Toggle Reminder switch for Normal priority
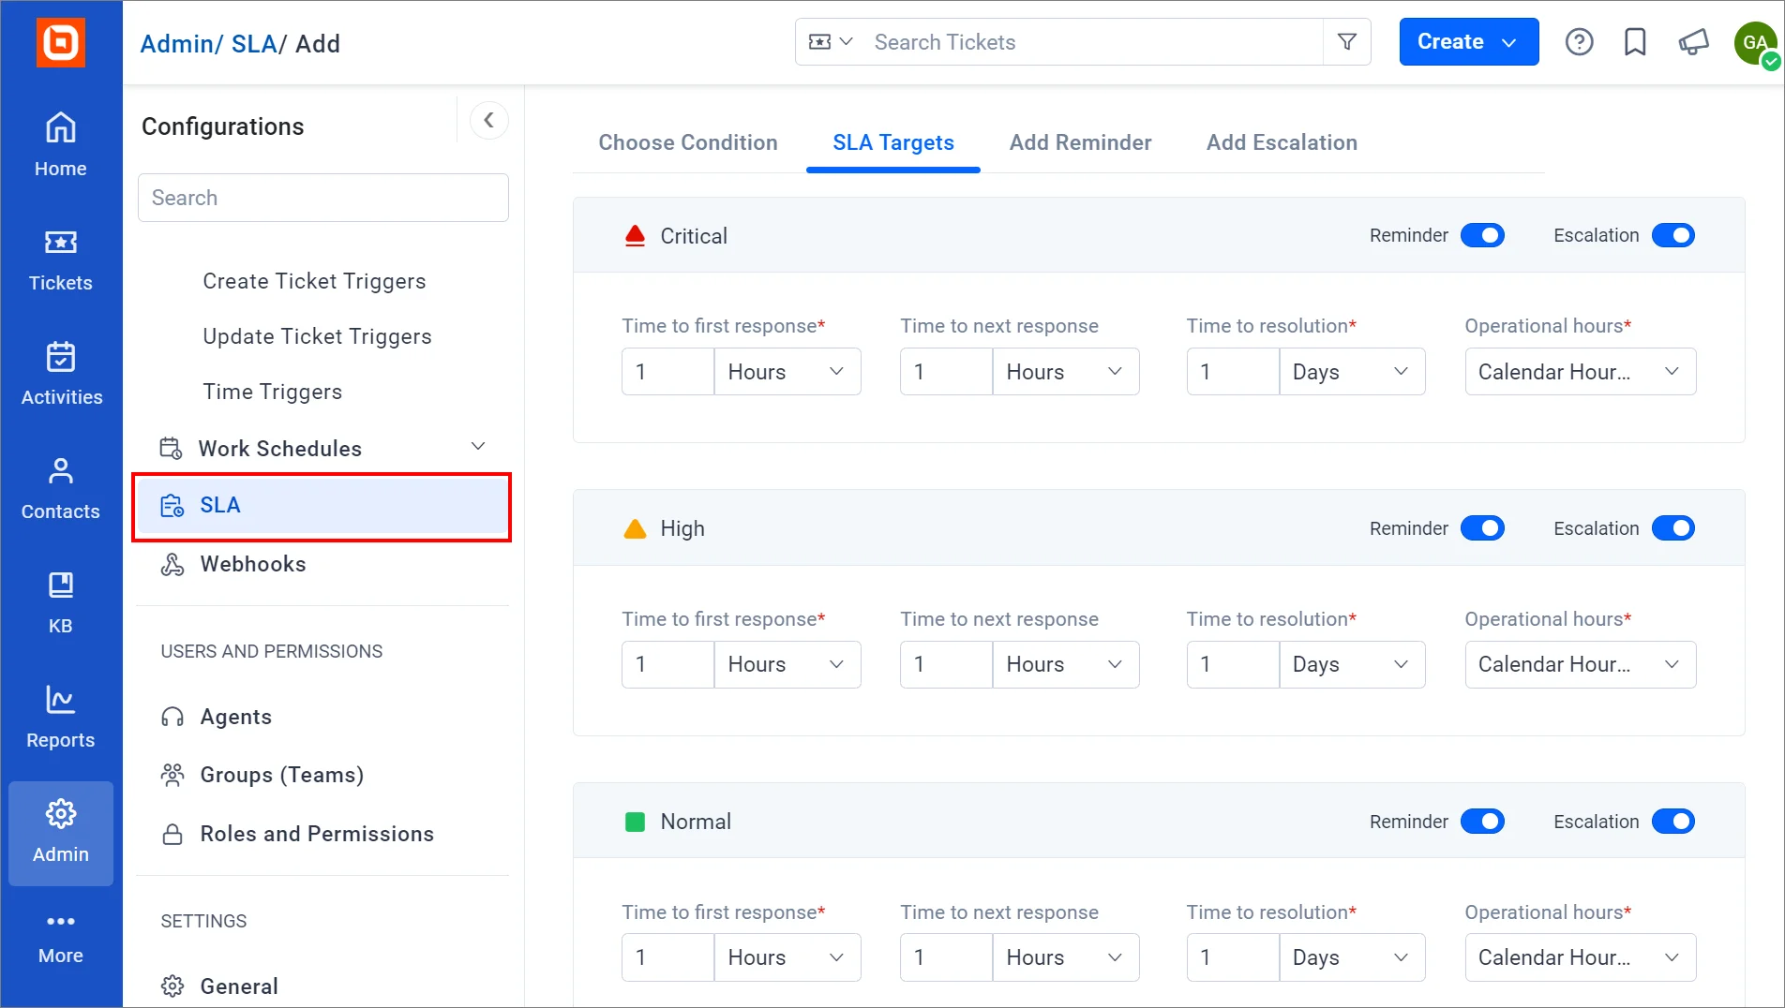 coord(1482,822)
